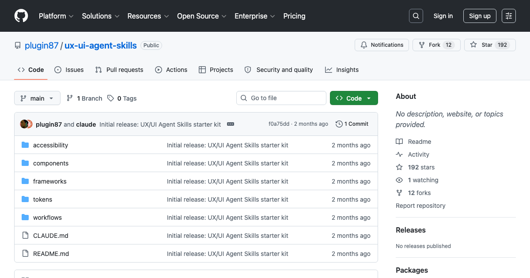Screen dimensions: 530x278
Task: Click the file icon for CLAUDE.md
Action: point(25,236)
